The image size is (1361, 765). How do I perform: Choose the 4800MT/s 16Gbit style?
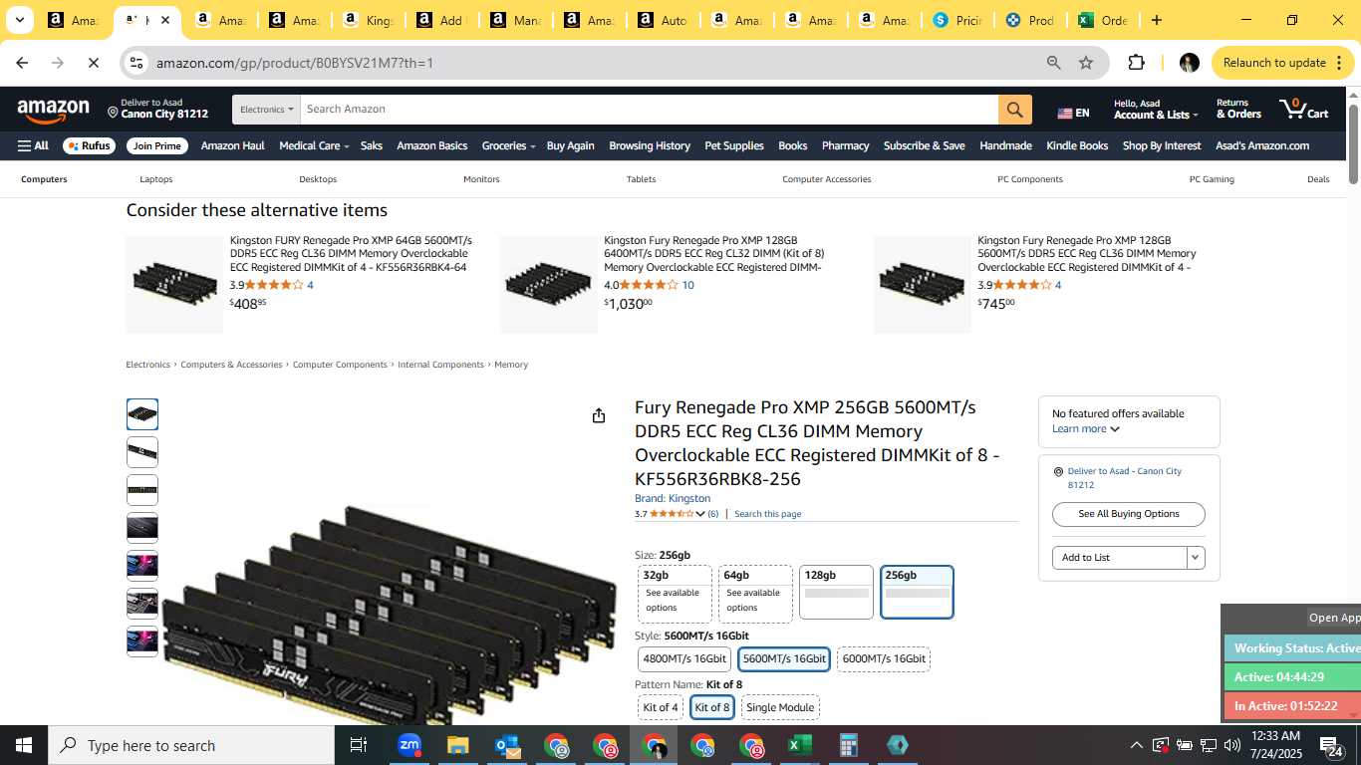pyautogui.click(x=684, y=658)
